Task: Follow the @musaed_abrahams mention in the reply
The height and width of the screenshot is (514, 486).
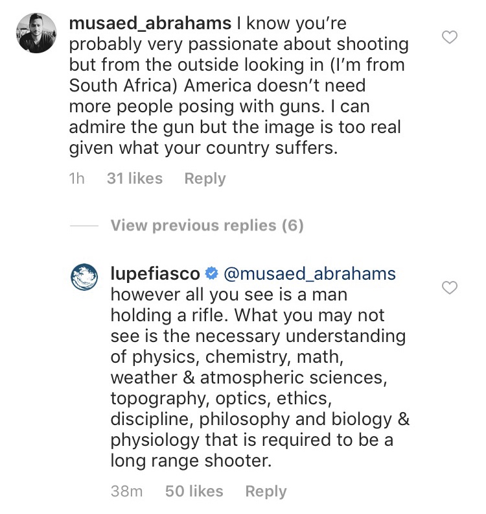Action: [x=310, y=274]
